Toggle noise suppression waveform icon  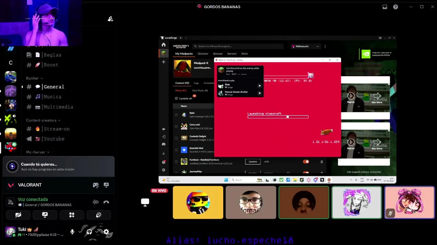click(96, 202)
